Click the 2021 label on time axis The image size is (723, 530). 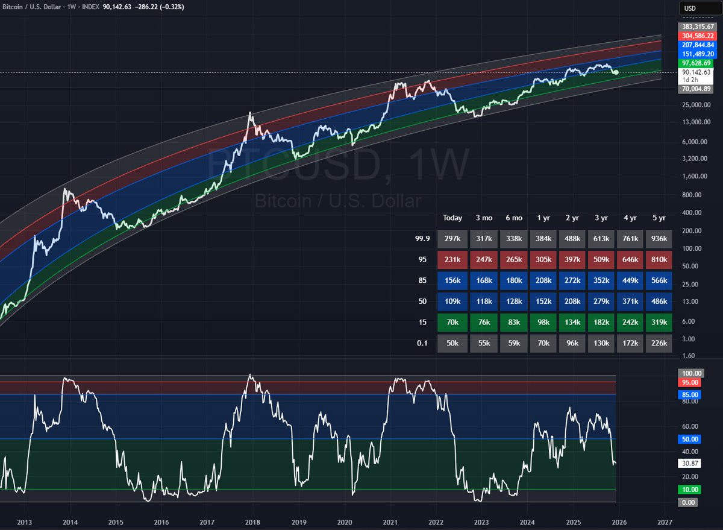pyautogui.click(x=390, y=522)
